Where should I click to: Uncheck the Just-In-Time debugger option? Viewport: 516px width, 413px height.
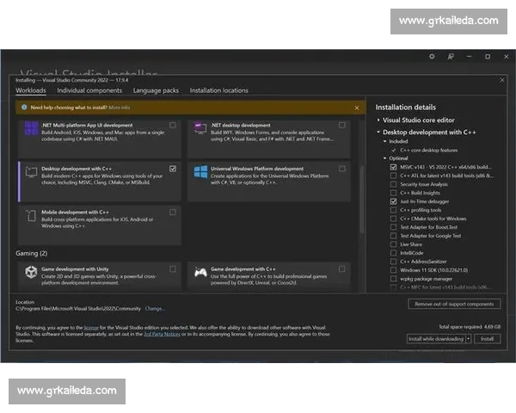393,201
